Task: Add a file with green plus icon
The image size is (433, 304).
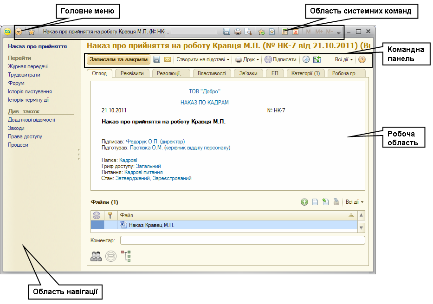Action: [304, 202]
